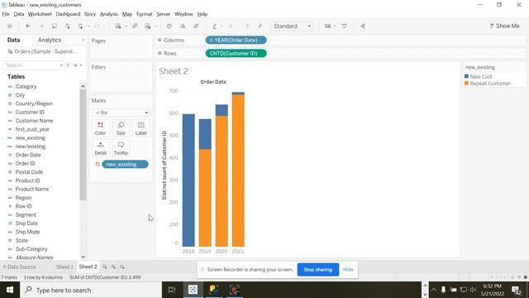
Task: Click the notification center taskbar icon
Action: click(x=516, y=290)
